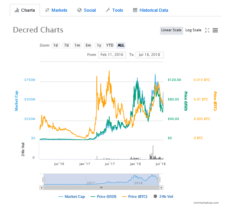This screenshot has width=230, height=208.
Task: Click the left navigator range handle
Action: (x=43, y=179)
